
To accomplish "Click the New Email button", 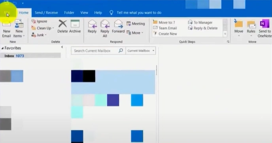I will coord(7,29).
